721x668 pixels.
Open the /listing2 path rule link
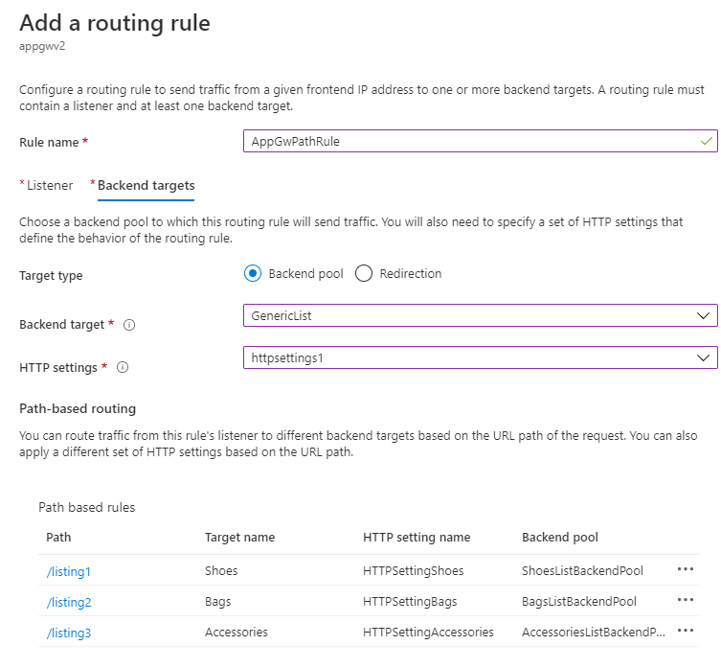tap(69, 602)
